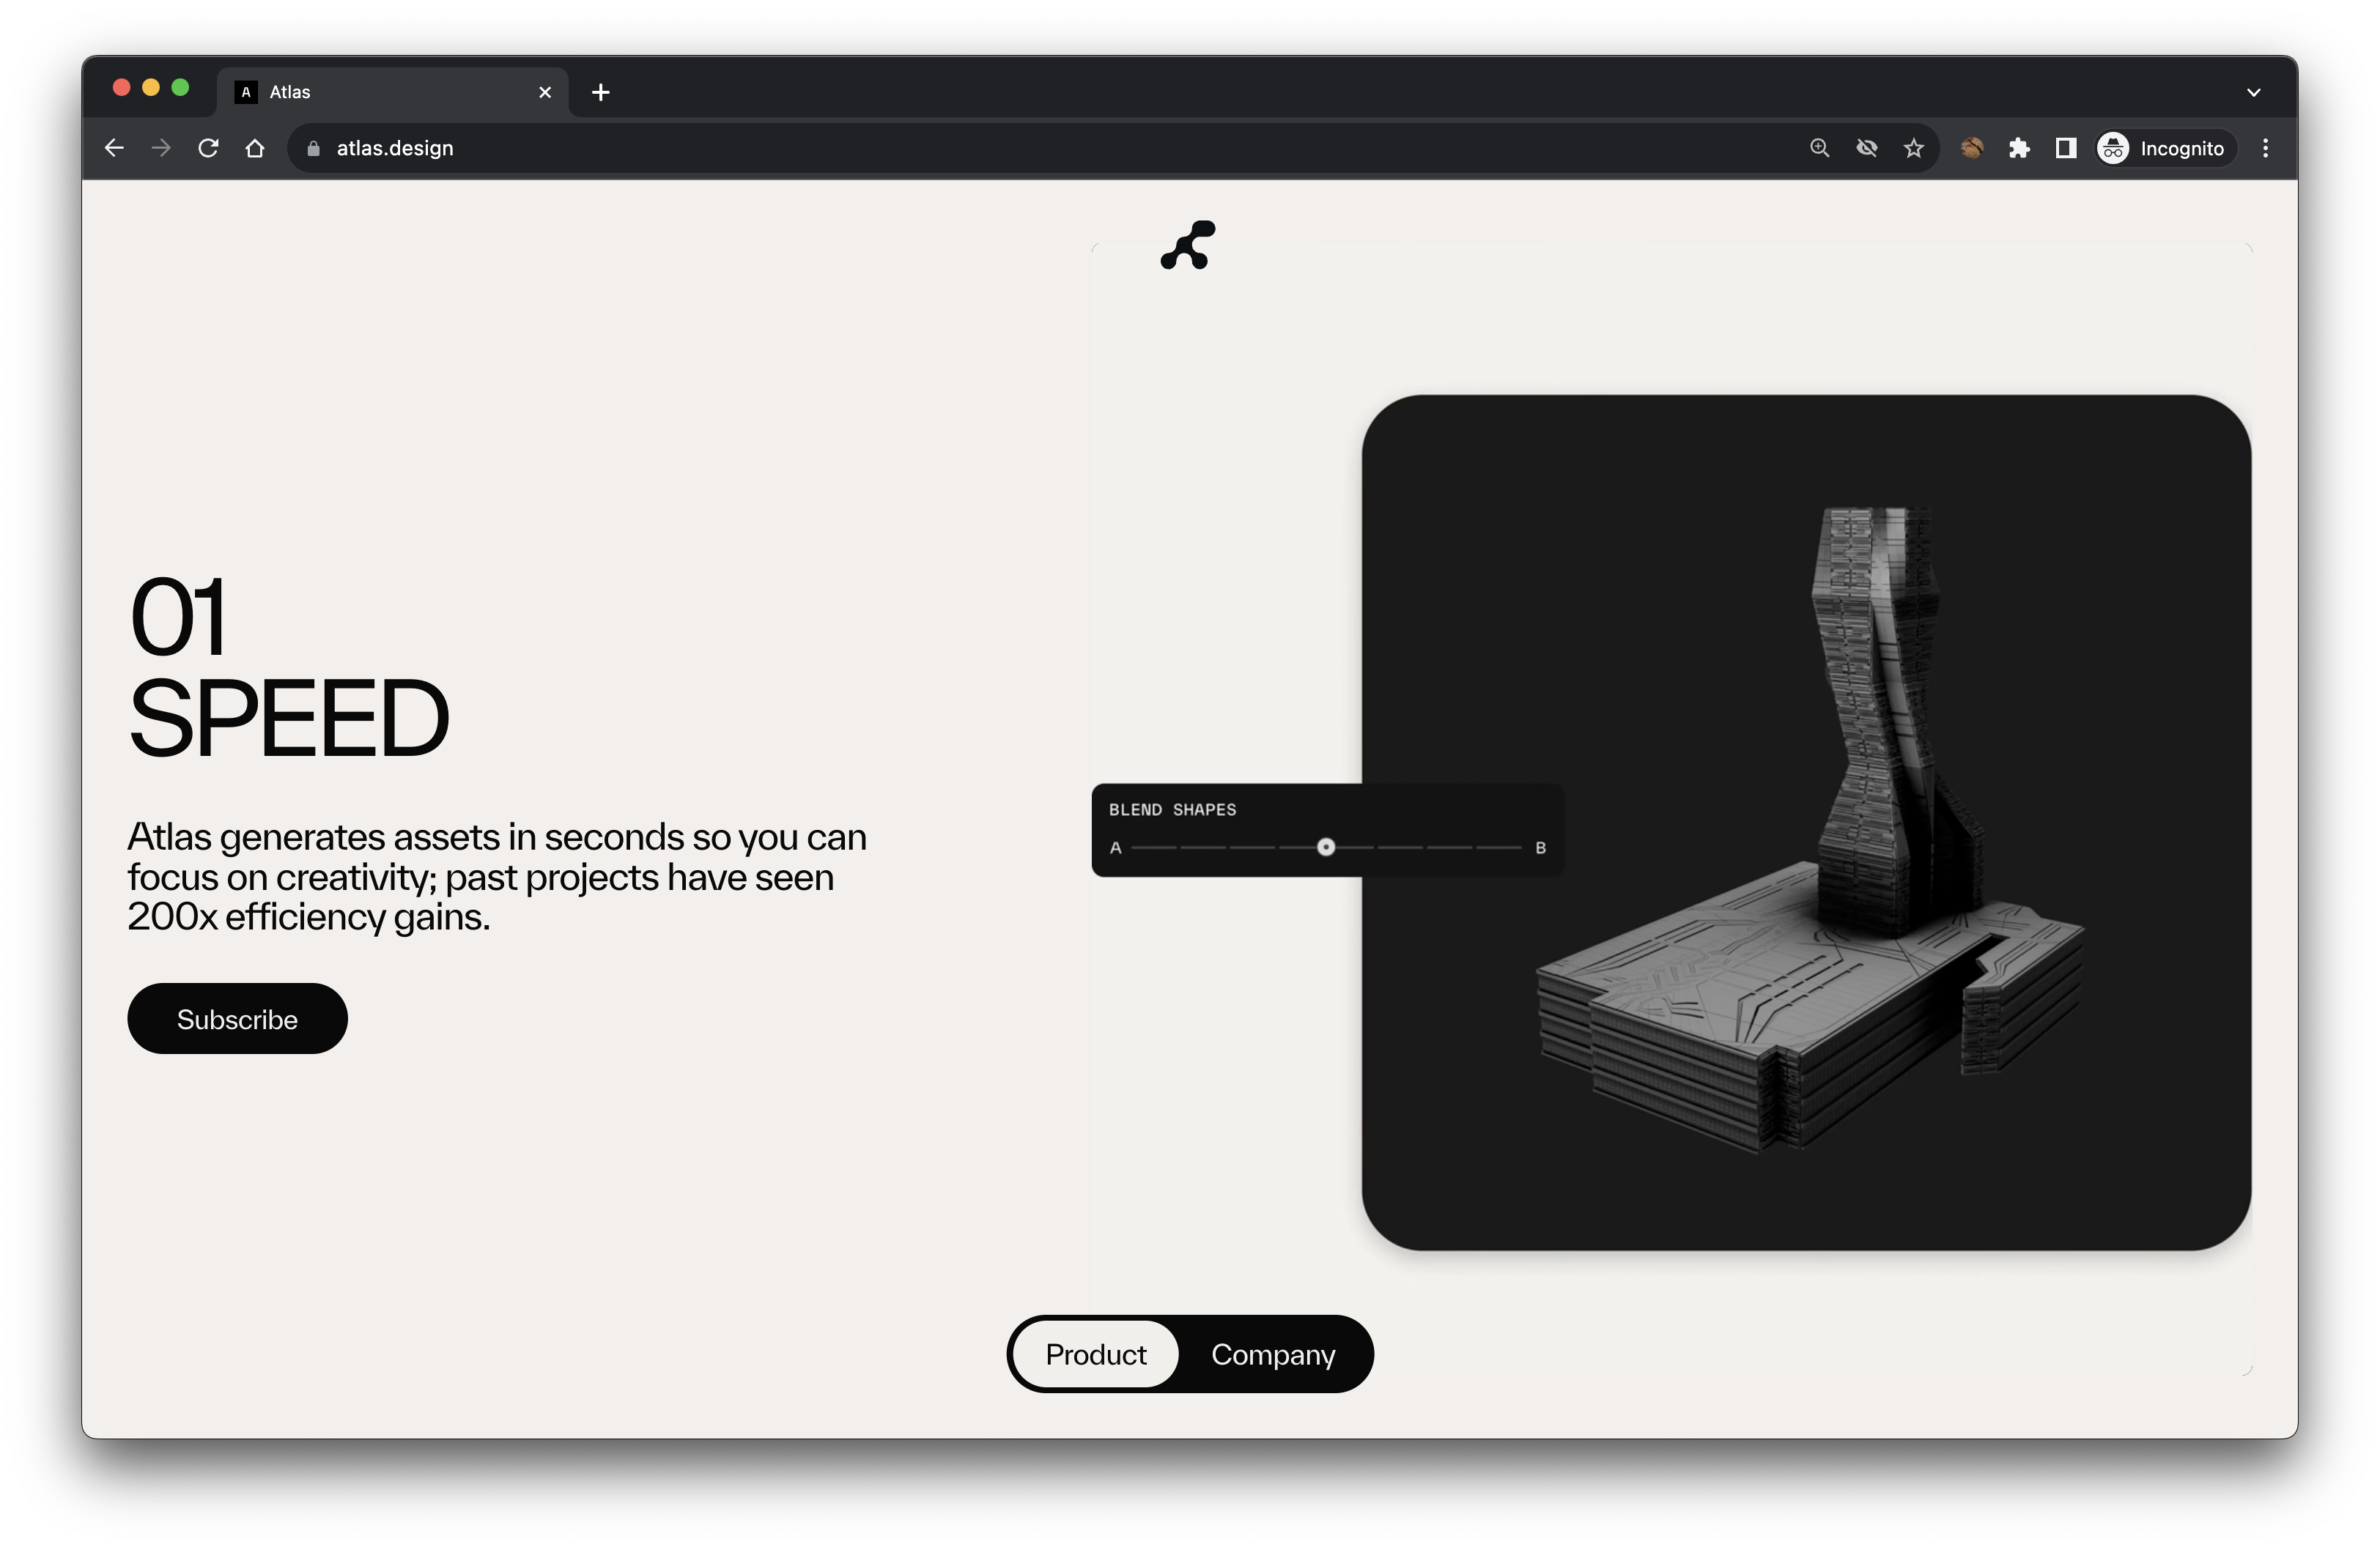Open the Extensions puzzle icon
2380x1547 pixels.
tap(2019, 148)
